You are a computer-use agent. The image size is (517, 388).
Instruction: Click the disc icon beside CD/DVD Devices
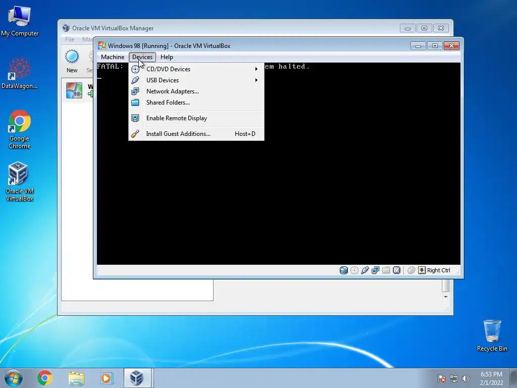[135, 69]
